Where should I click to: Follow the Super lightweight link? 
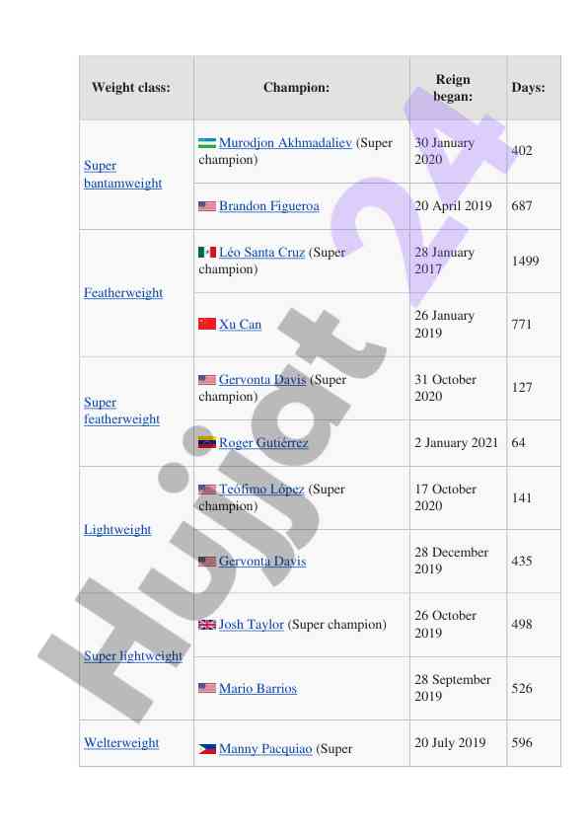click(x=133, y=655)
